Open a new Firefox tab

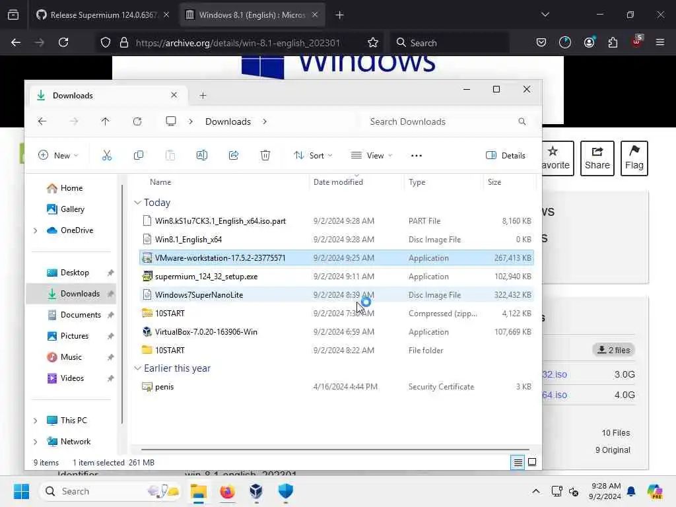(340, 15)
